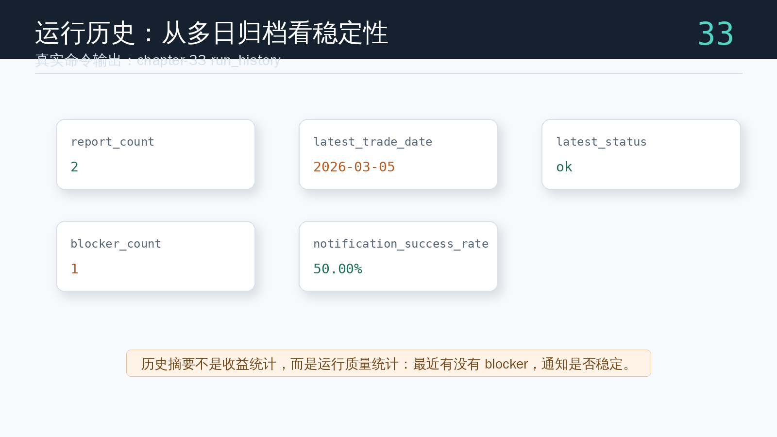Click the rate value 50.00%
The height and width of the screenshot is (437, 777).
[338, 269]
